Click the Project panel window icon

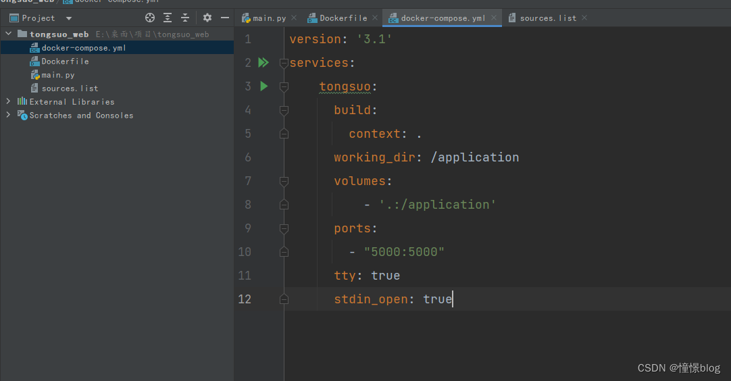pos(14,18)
